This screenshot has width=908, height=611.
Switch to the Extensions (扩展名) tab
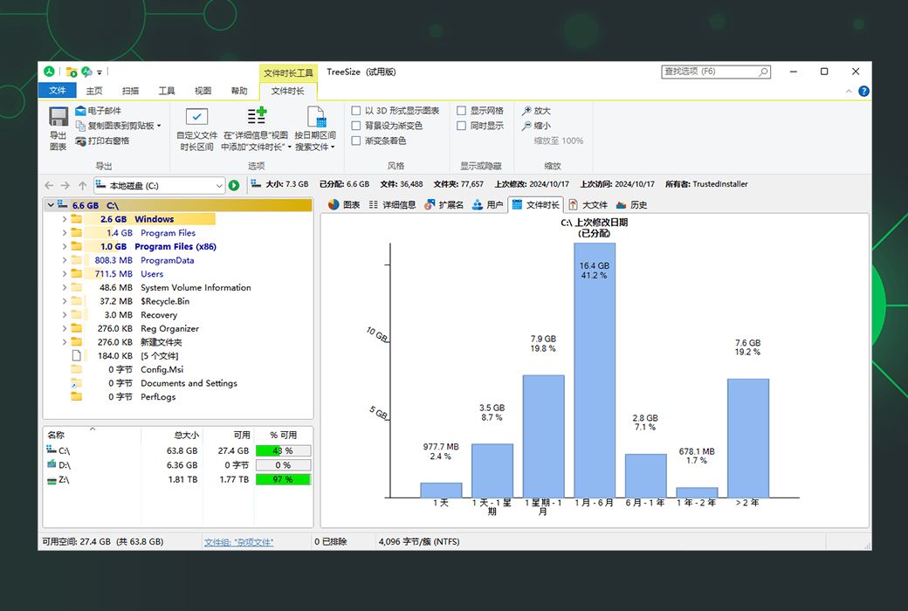(x=444, y=205)
